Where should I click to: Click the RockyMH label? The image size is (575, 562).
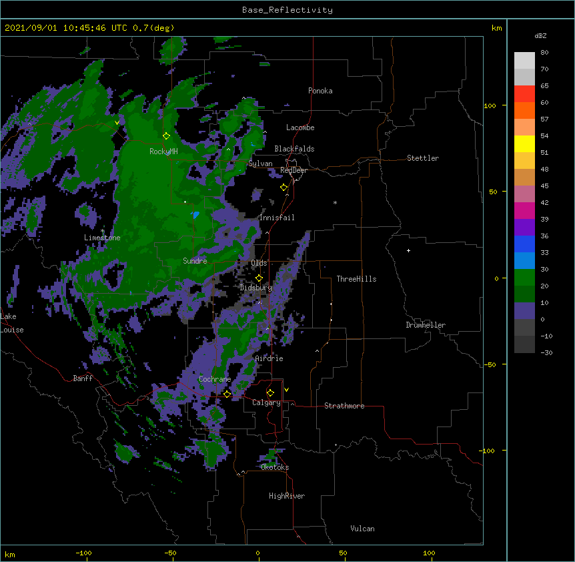(x=163, y=151)
